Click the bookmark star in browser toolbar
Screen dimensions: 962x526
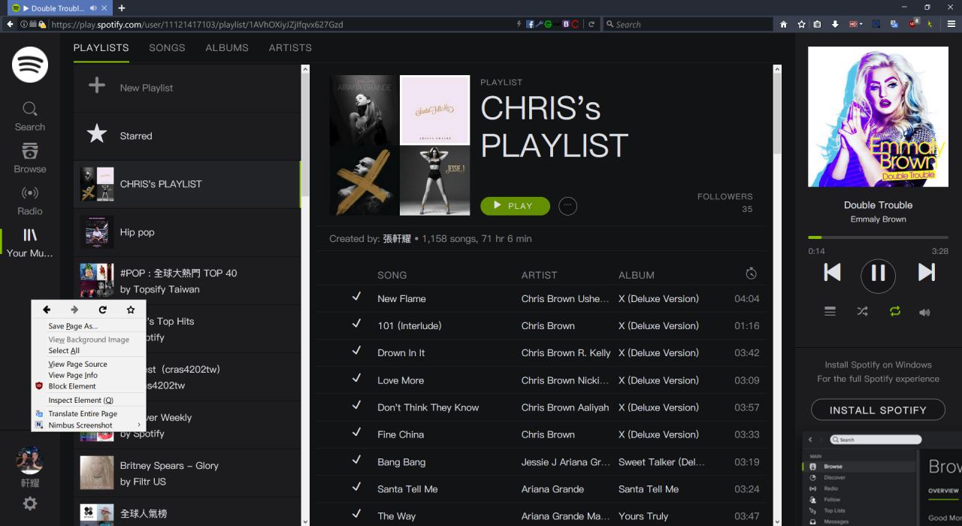coord(801,24)
